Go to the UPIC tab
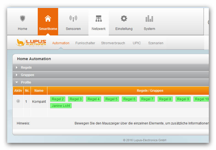 click(x=137, y=43)
